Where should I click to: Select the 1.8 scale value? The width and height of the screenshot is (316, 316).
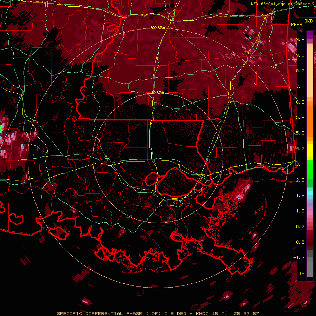[300, 195]
